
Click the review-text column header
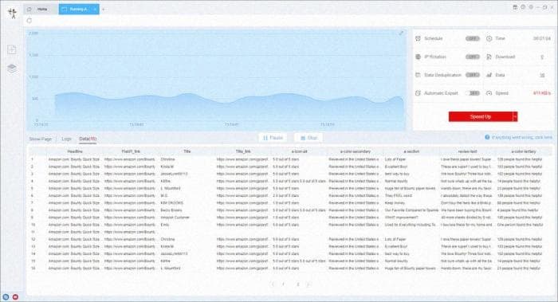coord(467,151)
